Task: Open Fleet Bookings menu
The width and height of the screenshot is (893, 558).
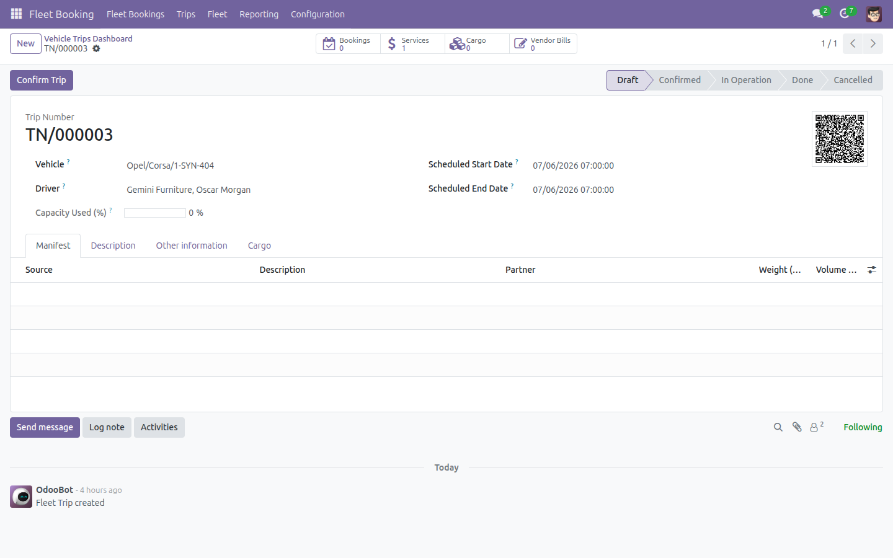Action: [135, 14]
